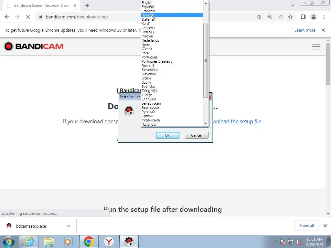Click the zoom magnifier icon in the address bar
The image size is (331, 248).
tap(270, 17)
